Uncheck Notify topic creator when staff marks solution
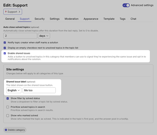Image resolution: width=157 pixels, height=135 pixels. pyautogui.click(x=5, y=43)
